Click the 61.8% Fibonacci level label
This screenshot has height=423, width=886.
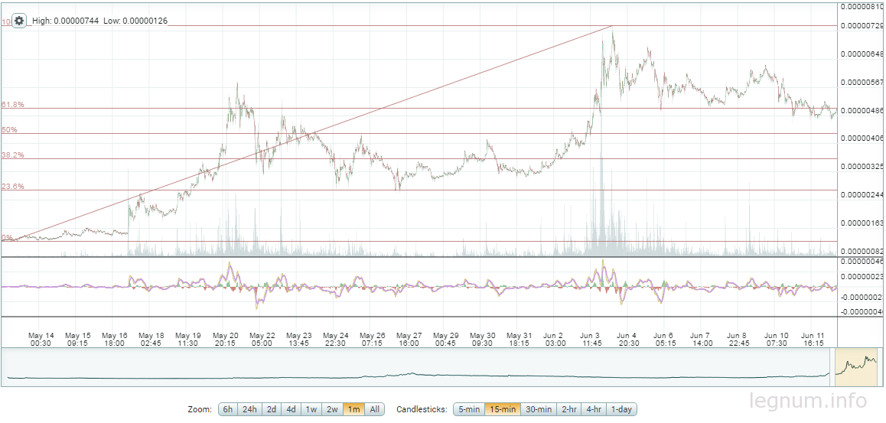12,105
